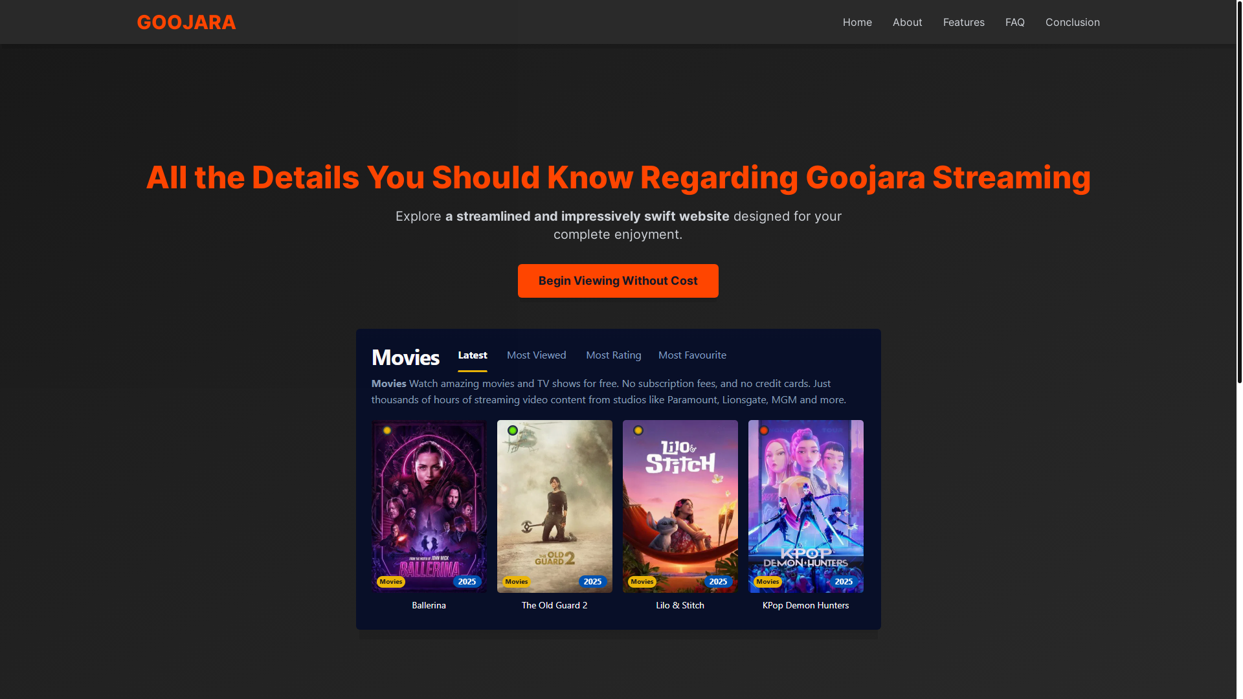Image resolution: width=1243 pixels, height=699 pixels.
Task: Click the Movies badge on Old Guard 2 poster
Action: pos(517,582)
